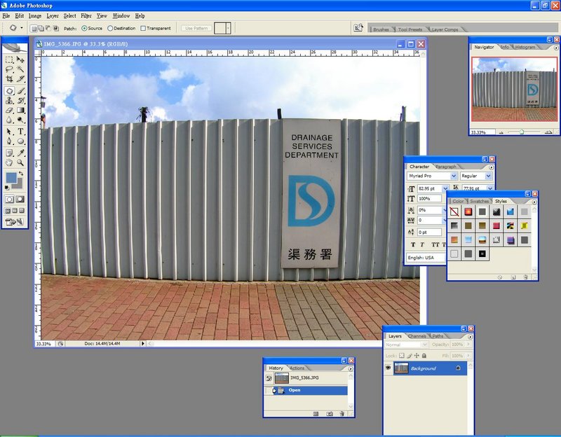Delete current state in History panel
Image resolution: width=561 pixels, height=437 pixels.
pos(342,414)
